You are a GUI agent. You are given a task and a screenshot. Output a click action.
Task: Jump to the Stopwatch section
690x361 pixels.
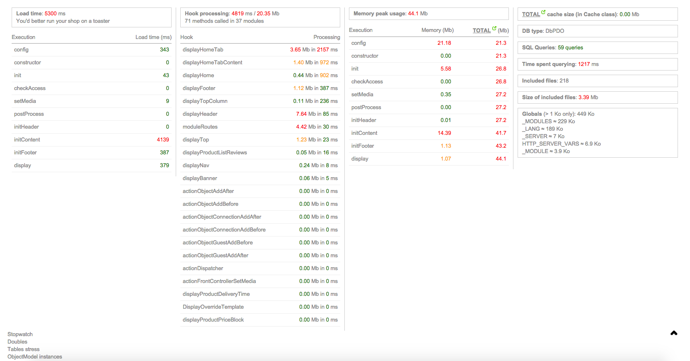pyautogui.click(x=20, y=334)
